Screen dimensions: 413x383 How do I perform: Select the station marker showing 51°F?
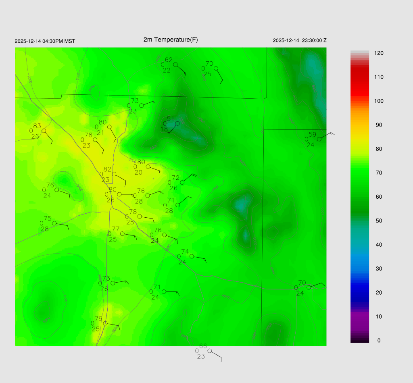(177, 123)
